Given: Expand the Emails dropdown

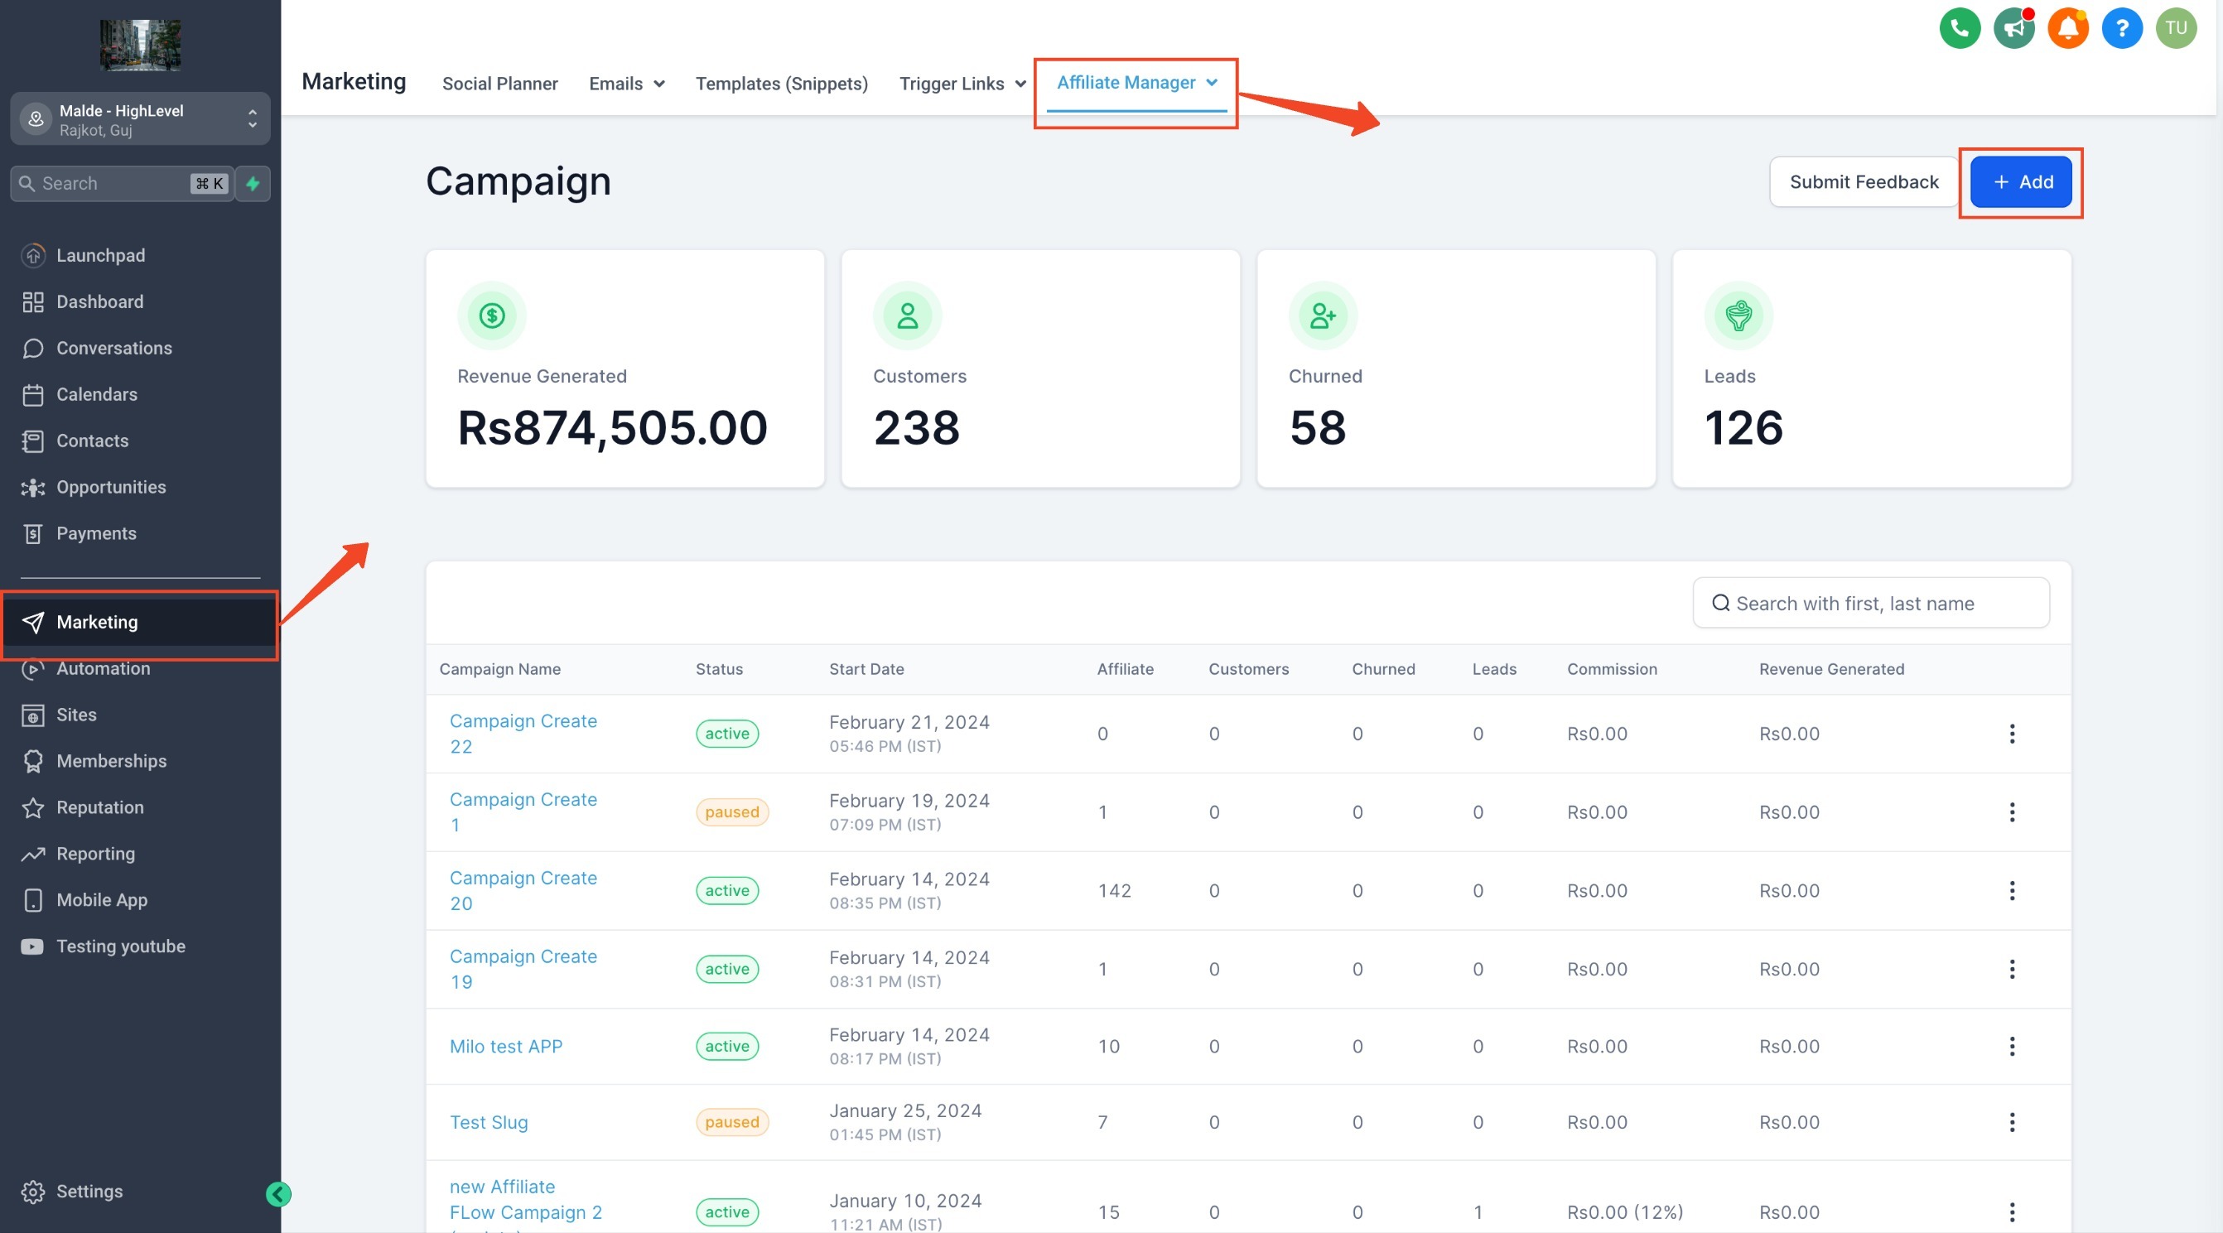Looking at the screenshot, I should click(x=626, y=84).
